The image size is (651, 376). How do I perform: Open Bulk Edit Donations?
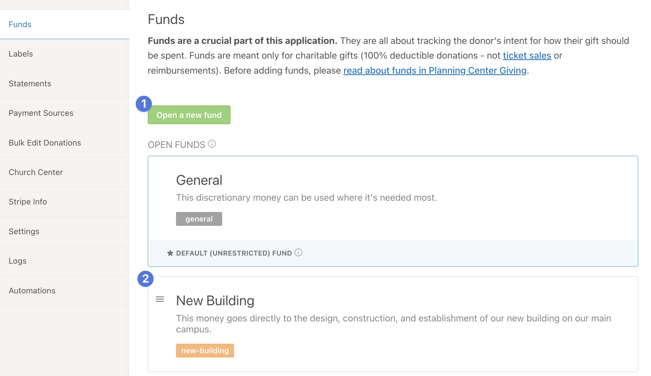(64, 143)
